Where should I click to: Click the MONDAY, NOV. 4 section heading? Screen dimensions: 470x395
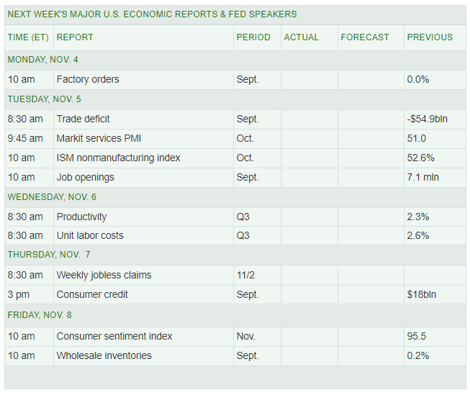pyautogui.click(x=42, y=59)
